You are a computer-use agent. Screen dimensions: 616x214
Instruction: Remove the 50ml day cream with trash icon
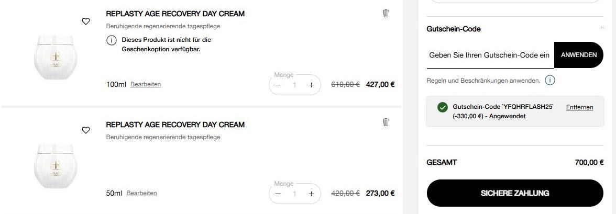(x=386, y=122)
